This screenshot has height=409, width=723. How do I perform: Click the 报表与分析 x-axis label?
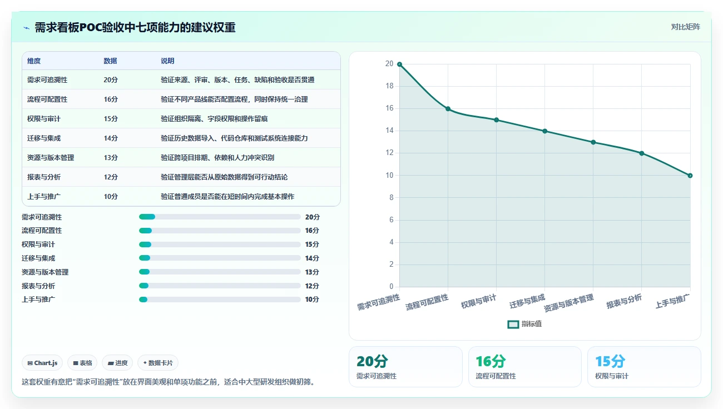click(x=624, y=302)
